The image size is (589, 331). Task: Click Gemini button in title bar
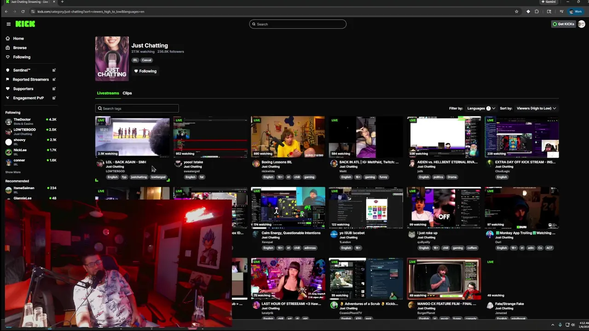(x=549, y=2)
